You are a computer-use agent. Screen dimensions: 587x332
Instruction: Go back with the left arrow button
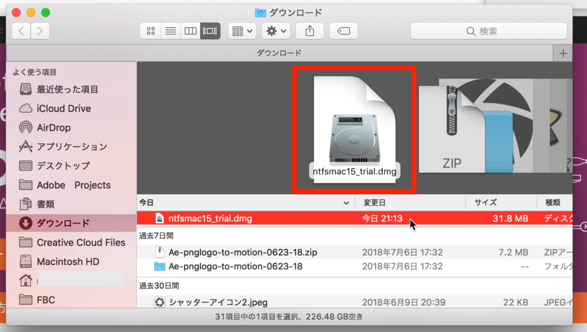coord(21,31)
